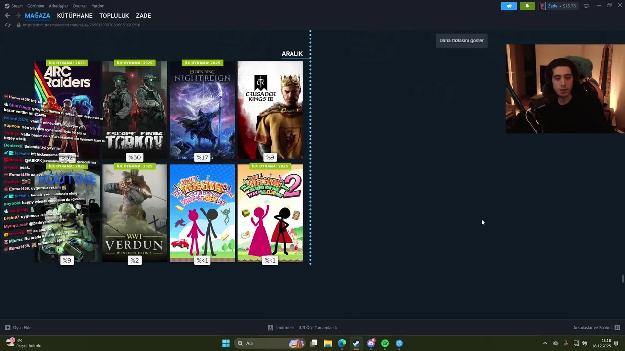Click the Daha fazlasını göster button
The image size is (625, 351).
click(x=461, y=40)
